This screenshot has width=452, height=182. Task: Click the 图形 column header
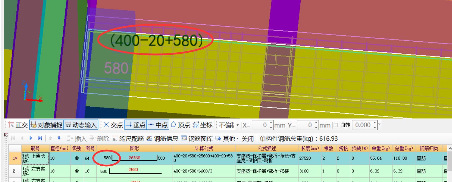[x=135, y=148]
